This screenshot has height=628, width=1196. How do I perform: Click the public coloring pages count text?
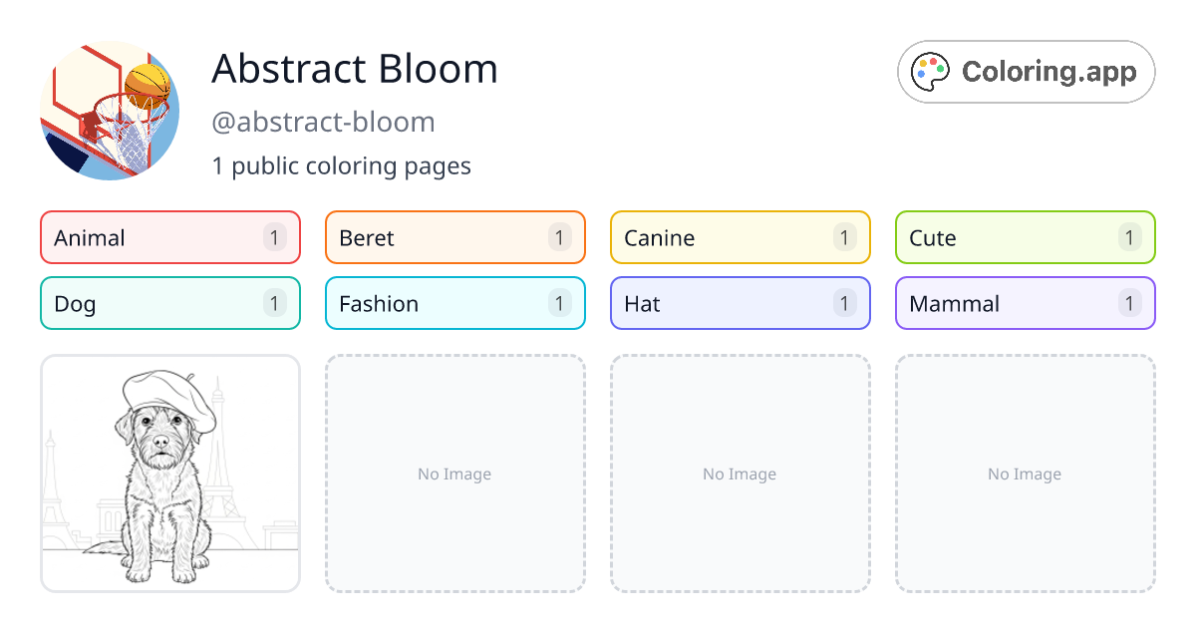click(342, 165)
